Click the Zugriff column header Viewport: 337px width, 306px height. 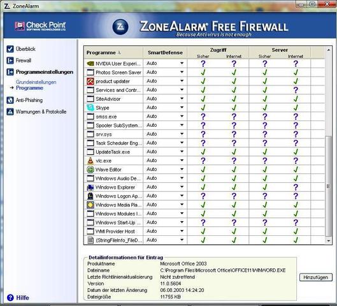(x=218, y=50)
